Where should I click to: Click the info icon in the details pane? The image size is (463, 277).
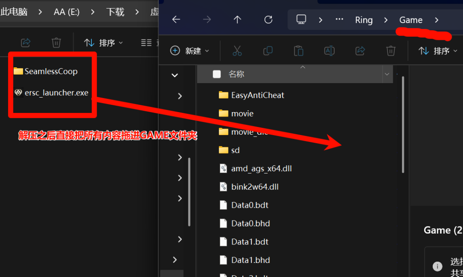coord(437,266)
